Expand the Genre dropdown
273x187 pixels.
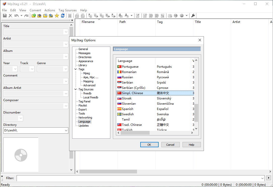[66, 69]
